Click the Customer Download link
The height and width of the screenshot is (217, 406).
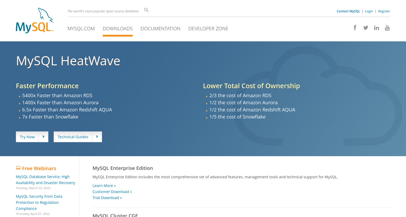click(x=112, y=192)
